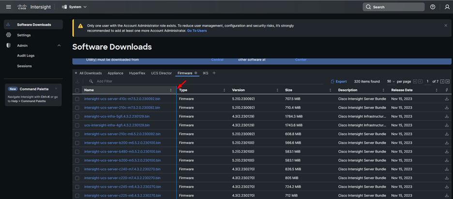The image size is (453, 199).
Task: Check the box for intersight-ucs-server-210c-m6.5.2.0.230092.bin
Action: coord(77,134)
